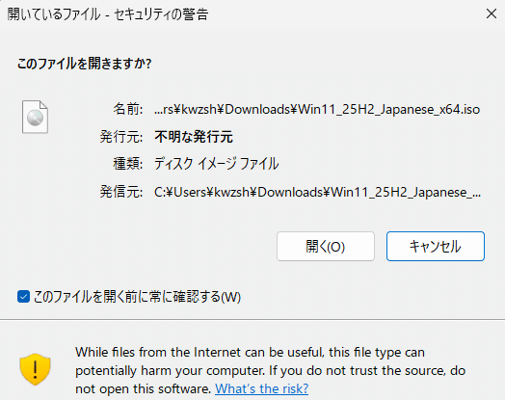Click the 発行元: label
505x400 pixels.
(x=121, y=137)
